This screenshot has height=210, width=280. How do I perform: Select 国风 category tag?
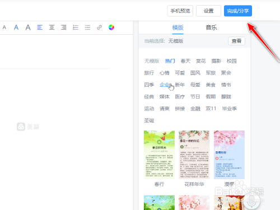tap(195, 73)
